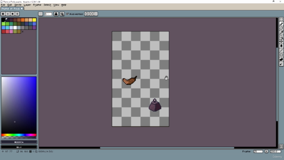
Task: Click the horizontal canvas scrollbar
Action: point(167,148)
